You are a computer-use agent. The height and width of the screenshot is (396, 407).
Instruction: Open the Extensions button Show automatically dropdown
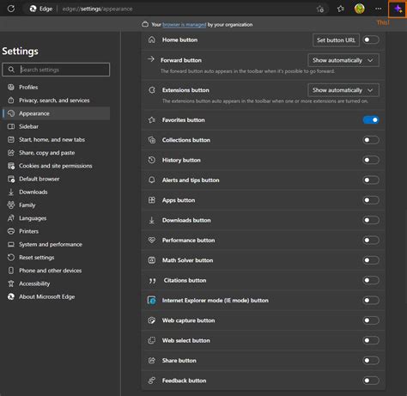pos(343,90)
